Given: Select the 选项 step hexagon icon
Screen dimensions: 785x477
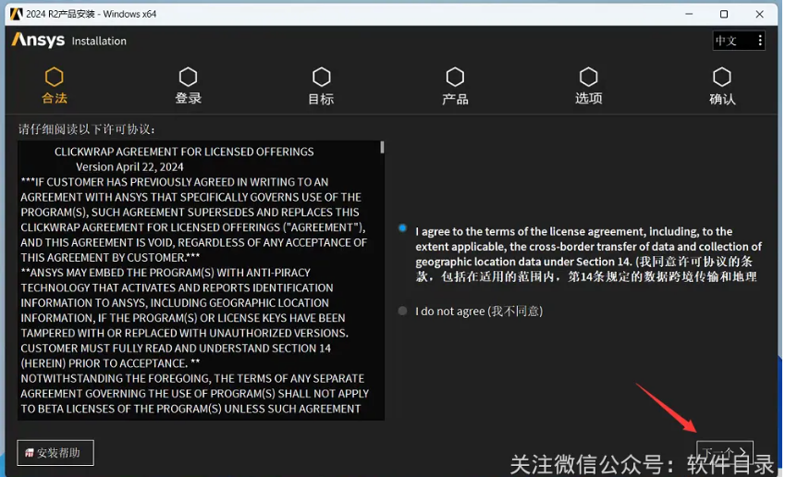Looking at the screenshot, I should 588,77.
